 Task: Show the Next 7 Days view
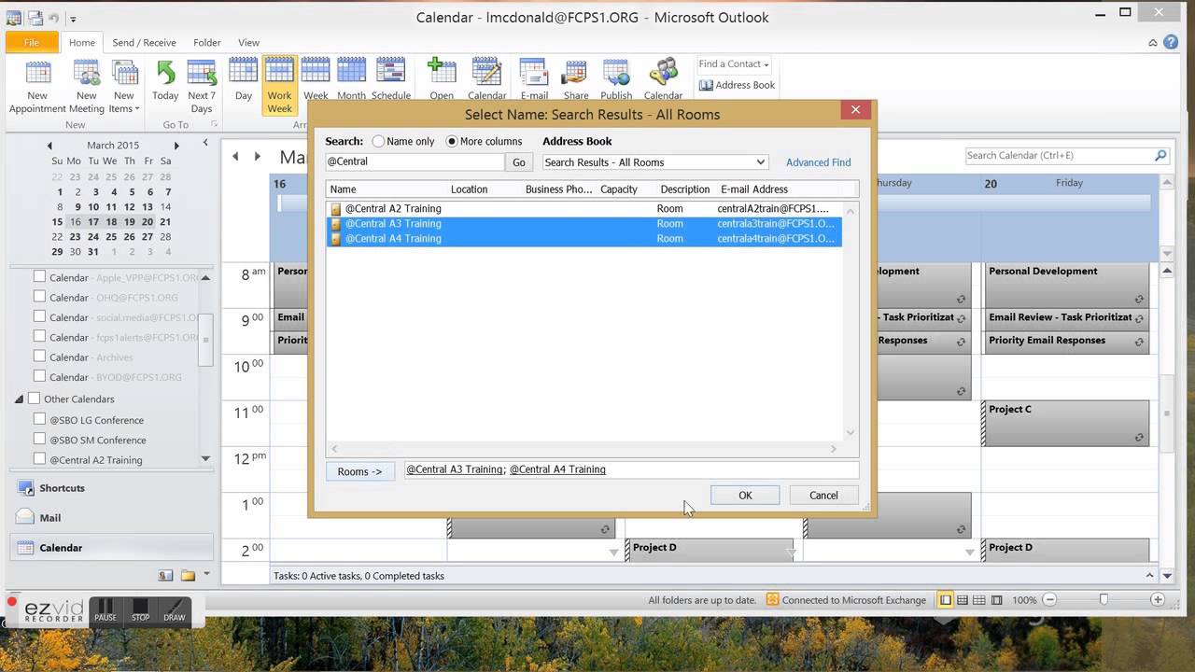click(202, 86)
